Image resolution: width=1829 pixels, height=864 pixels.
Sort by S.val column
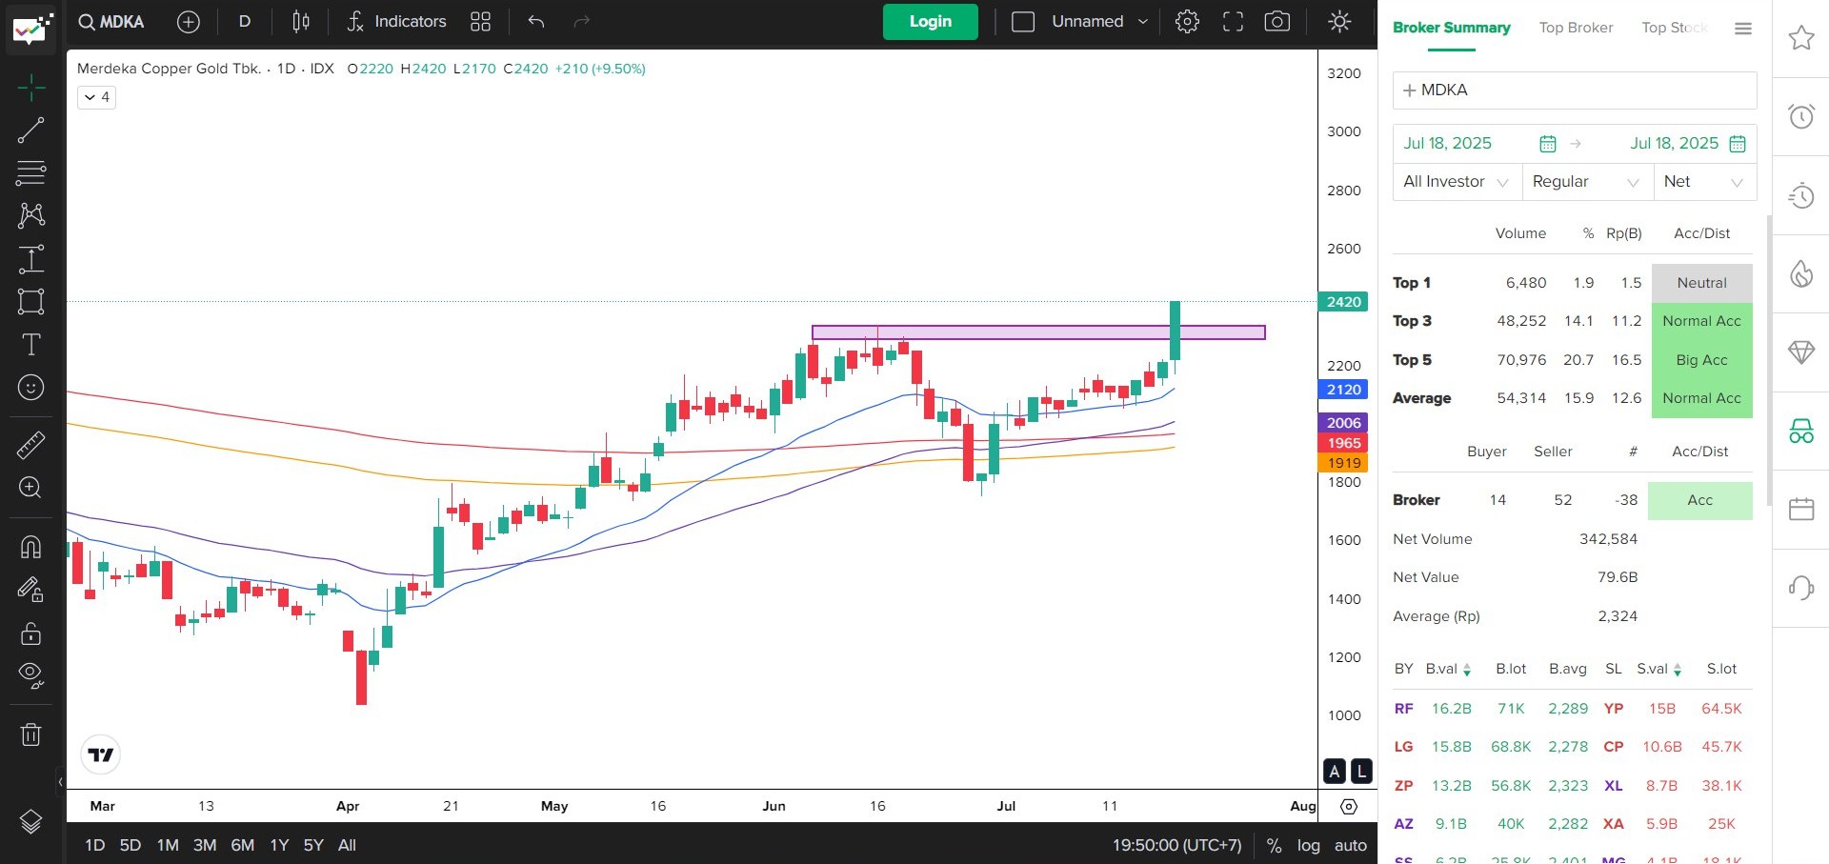tap(1658, 669)
